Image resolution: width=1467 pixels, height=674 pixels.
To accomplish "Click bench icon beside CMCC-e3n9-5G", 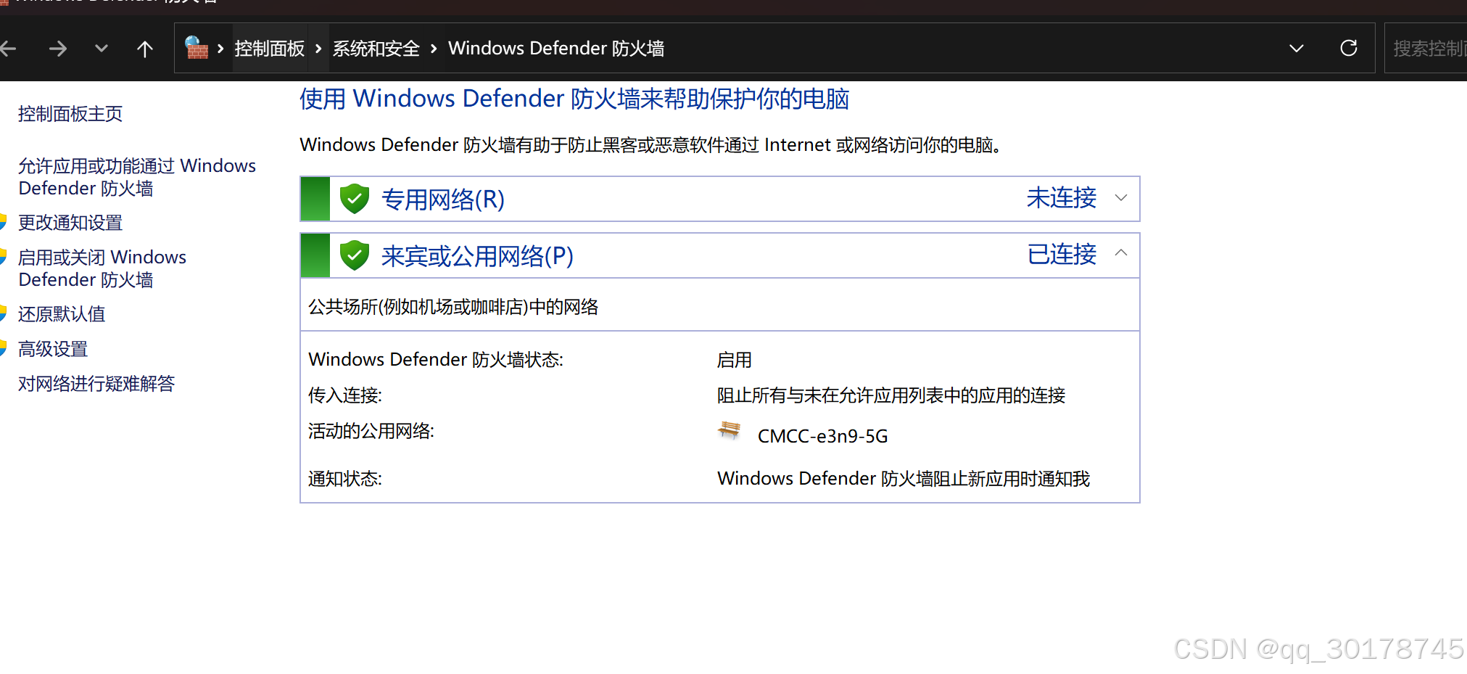I will [730, 430].
